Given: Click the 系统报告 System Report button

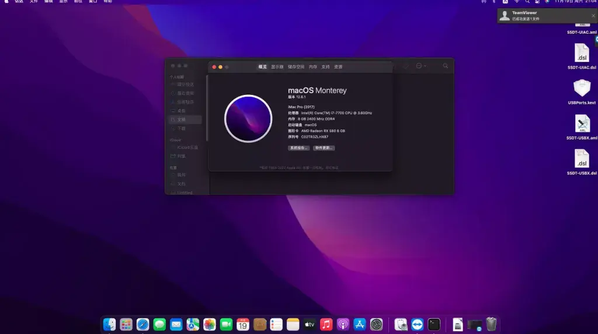Looking at the screenshot, I should [x=298, y=148].
